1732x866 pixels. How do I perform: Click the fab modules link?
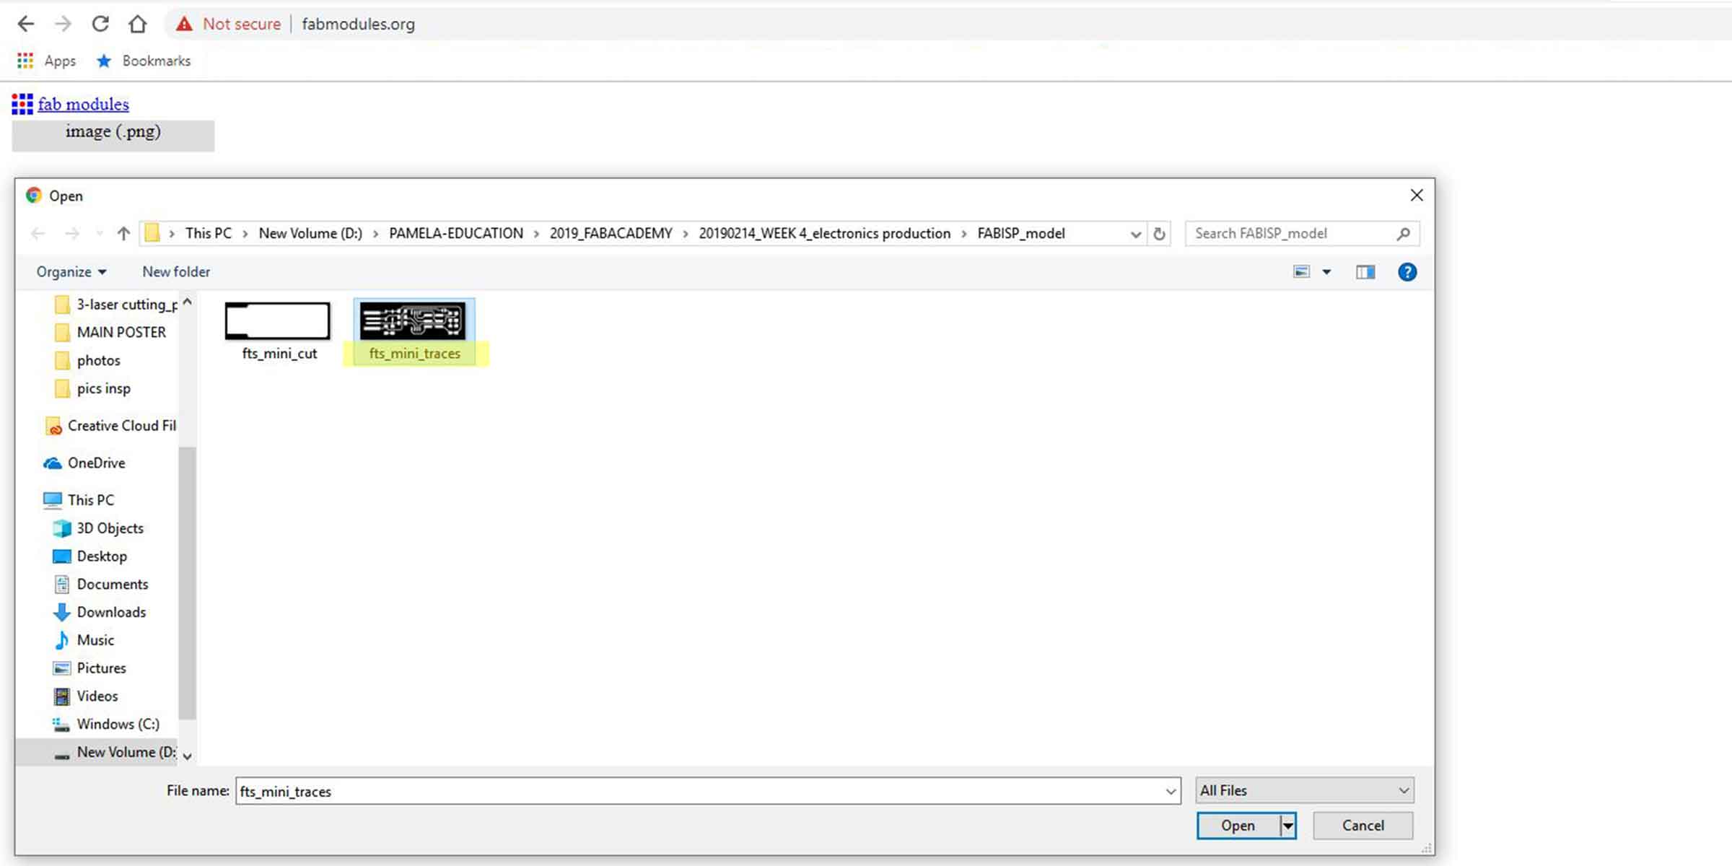point(83,105)
